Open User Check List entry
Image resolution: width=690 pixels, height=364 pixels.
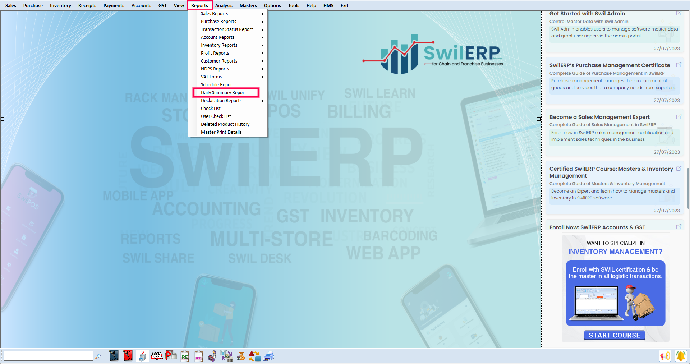tap(228, 116)
